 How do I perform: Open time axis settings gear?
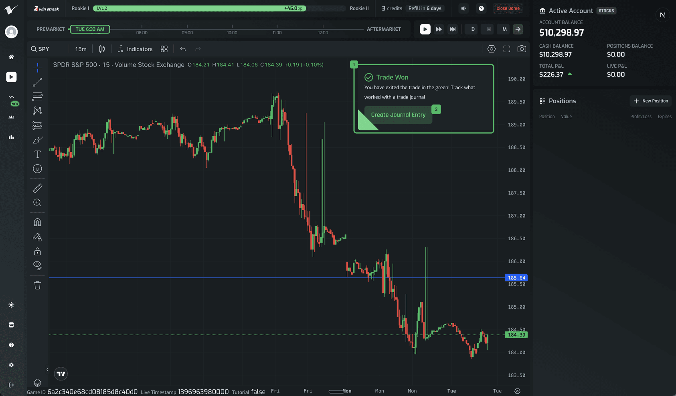(x=517, y=391)
